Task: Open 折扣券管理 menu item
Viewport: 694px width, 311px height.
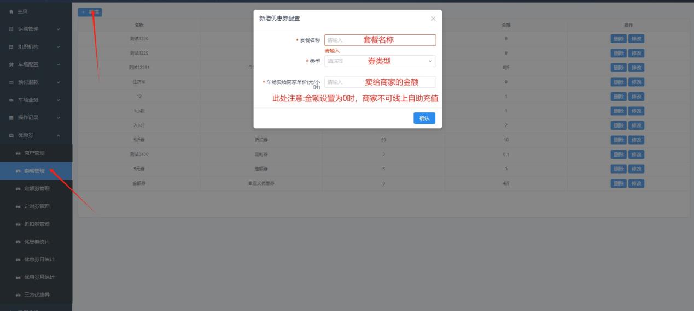Action: (x=36, y=224)
